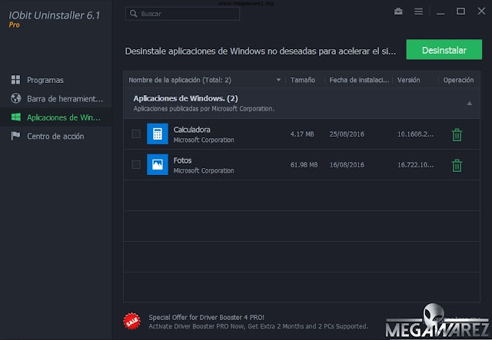Click the Activate Driver Booster PRO text
Image resolution: width=492 pixels, height=340 pixels.
pos(258,326)
